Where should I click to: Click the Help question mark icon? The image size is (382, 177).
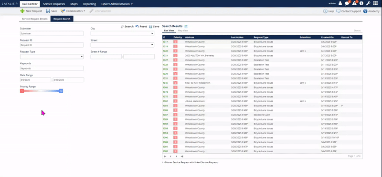[x=325, y=11]
